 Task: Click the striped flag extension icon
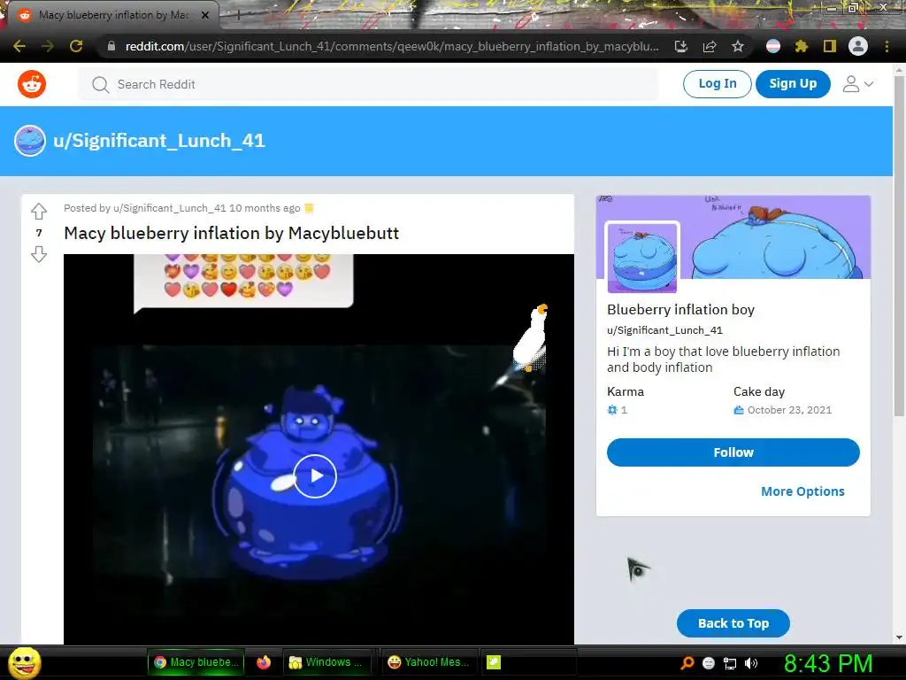pyautogui.click(x=773, y=46)
